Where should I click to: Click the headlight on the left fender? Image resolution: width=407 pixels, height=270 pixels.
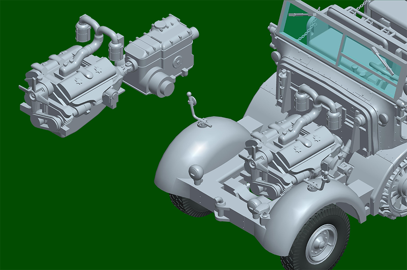pyautogui.click(x=196, y=172)
